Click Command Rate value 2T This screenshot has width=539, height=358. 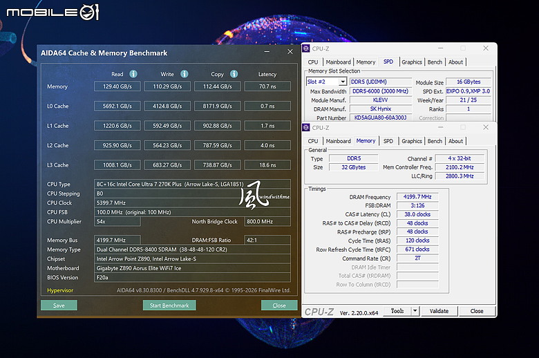point(417,258)
